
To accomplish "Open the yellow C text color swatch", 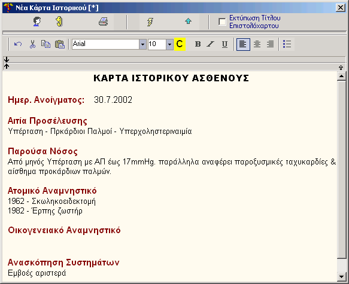I will pos(180,44).
